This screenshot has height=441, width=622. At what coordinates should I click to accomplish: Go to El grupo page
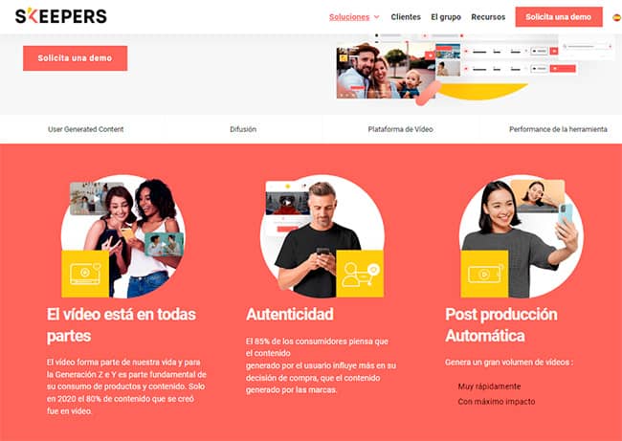[446, 17]
